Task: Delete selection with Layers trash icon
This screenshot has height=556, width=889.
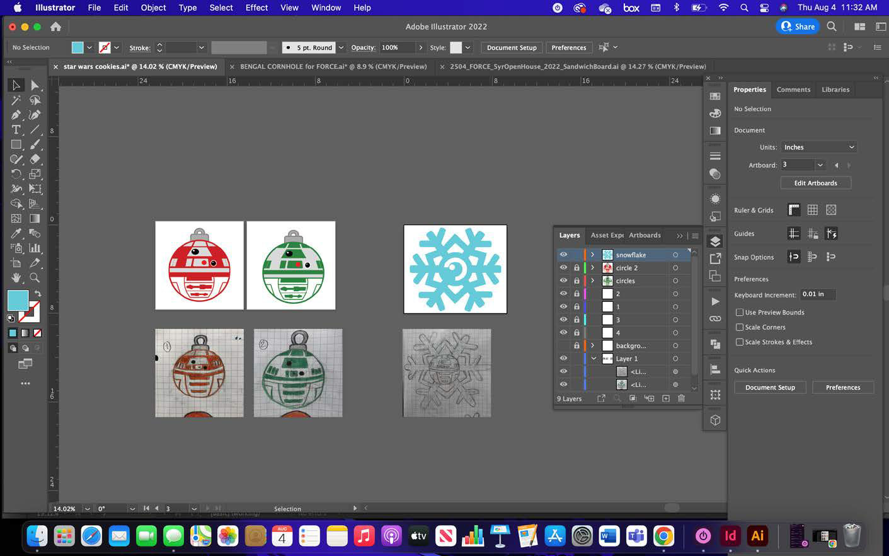Action: click(681, 398)
